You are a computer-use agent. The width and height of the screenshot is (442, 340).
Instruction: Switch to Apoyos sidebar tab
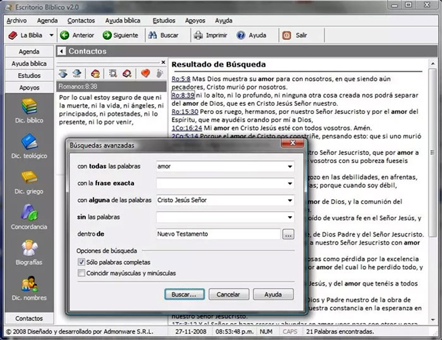(x=29, y=88)
